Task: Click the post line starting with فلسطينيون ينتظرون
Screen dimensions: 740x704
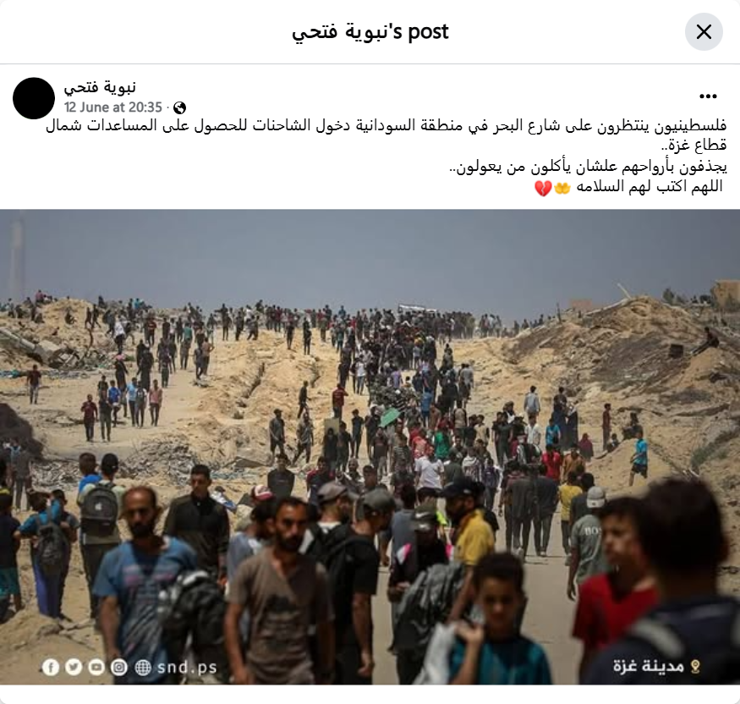Action: (386, 135)
